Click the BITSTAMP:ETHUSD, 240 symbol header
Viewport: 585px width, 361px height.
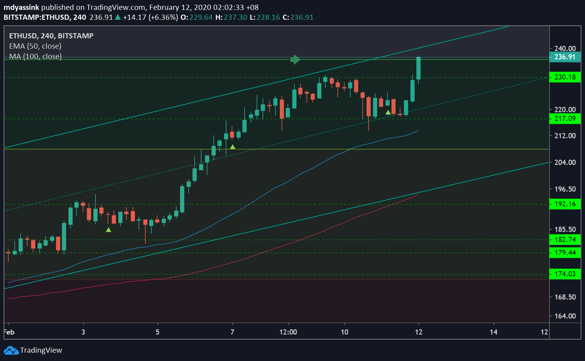pos(45,17)
